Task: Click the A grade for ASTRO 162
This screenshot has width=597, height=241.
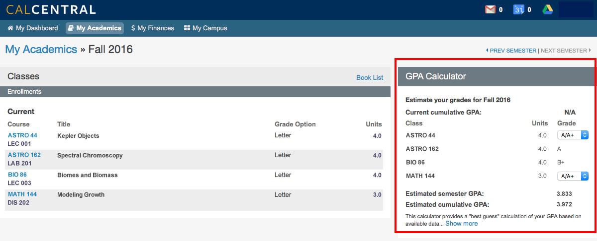Action: click(x=560, y=149)
